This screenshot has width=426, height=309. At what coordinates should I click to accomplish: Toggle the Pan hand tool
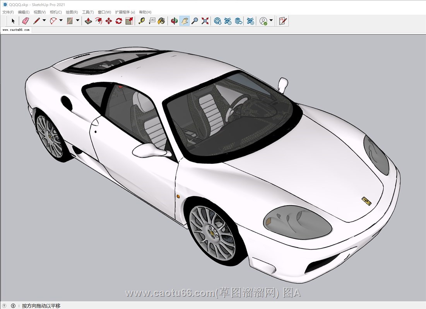coord(185,21)
